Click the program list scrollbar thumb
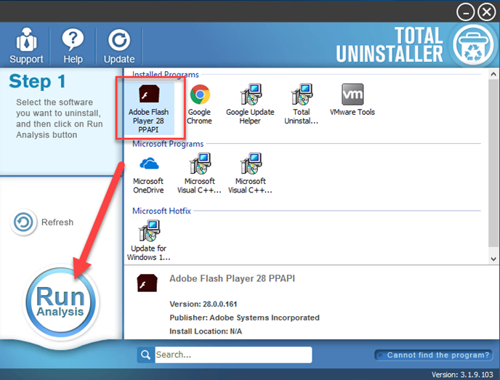This screenshot has width=500, height=380. [493, 163]
